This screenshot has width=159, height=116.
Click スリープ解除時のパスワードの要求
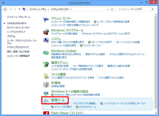[88, 66]
